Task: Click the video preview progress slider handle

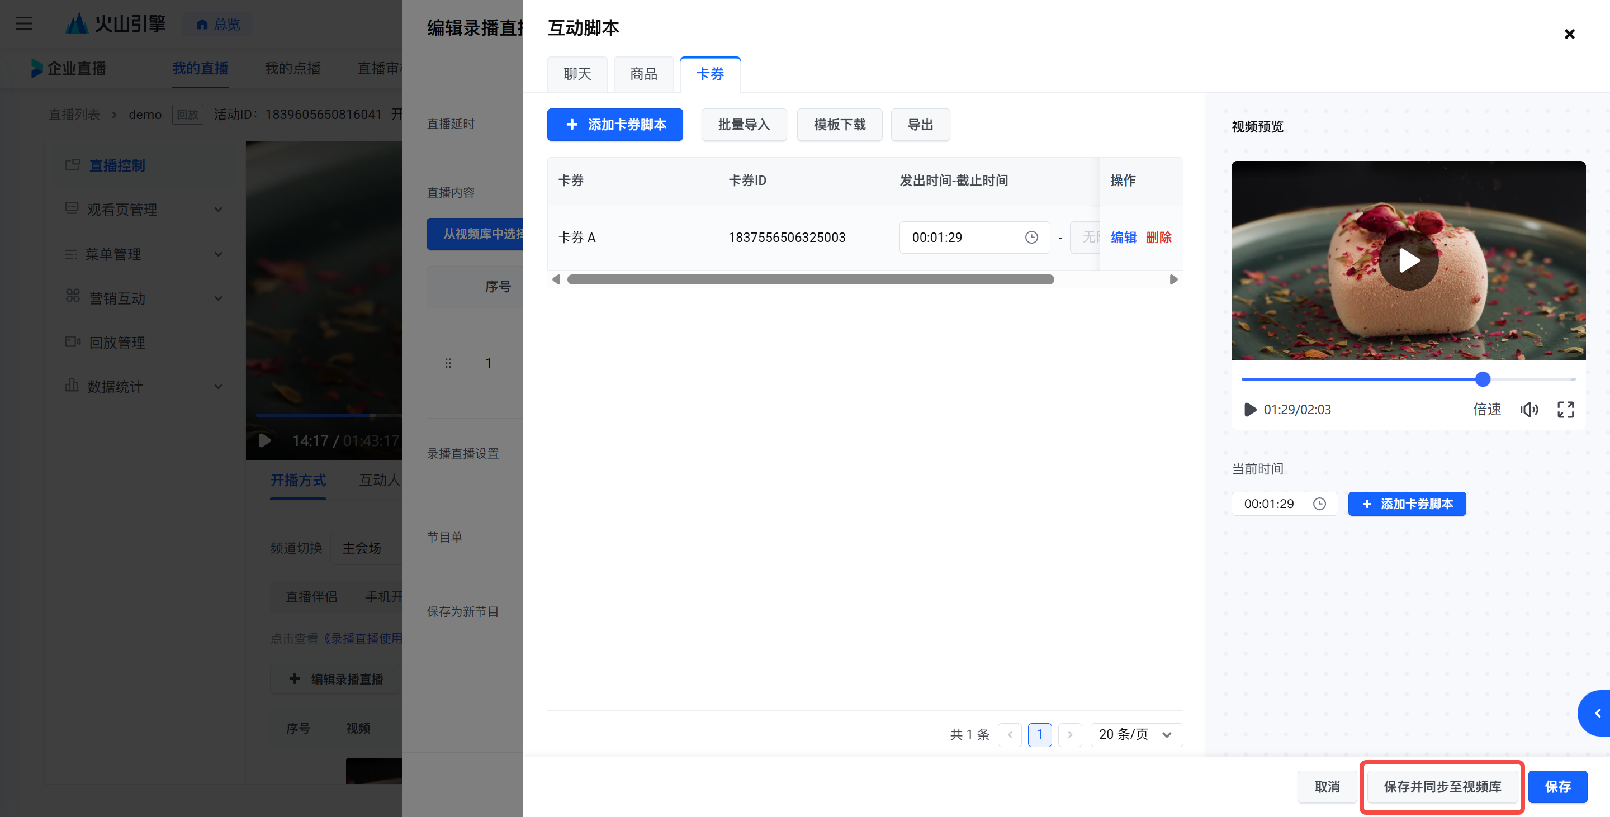Action: (x=1483, y=379)
